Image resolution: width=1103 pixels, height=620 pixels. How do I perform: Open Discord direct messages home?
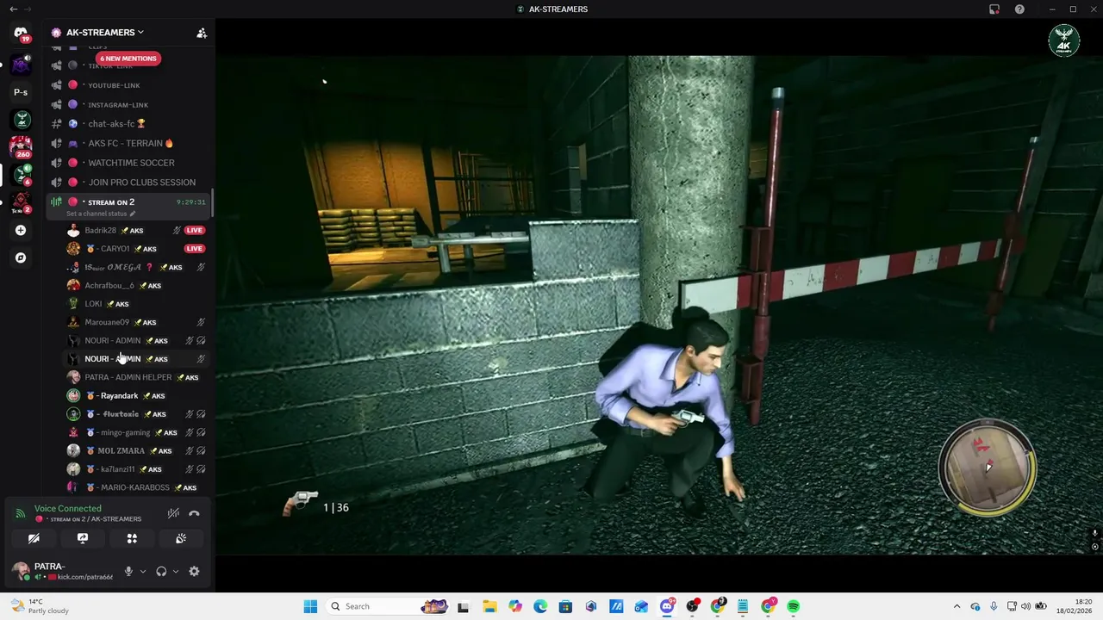(x=21, y=33)
